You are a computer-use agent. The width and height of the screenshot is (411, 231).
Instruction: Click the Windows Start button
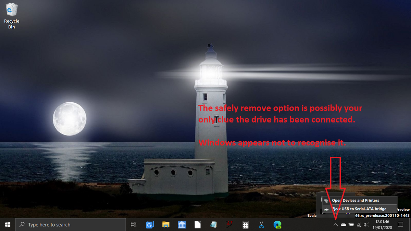(x=8, y=224)
